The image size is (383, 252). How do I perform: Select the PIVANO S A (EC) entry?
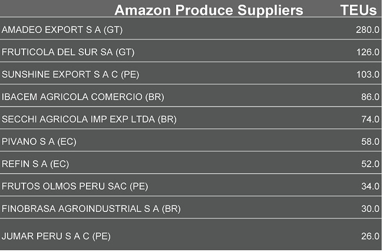(39, 142)
